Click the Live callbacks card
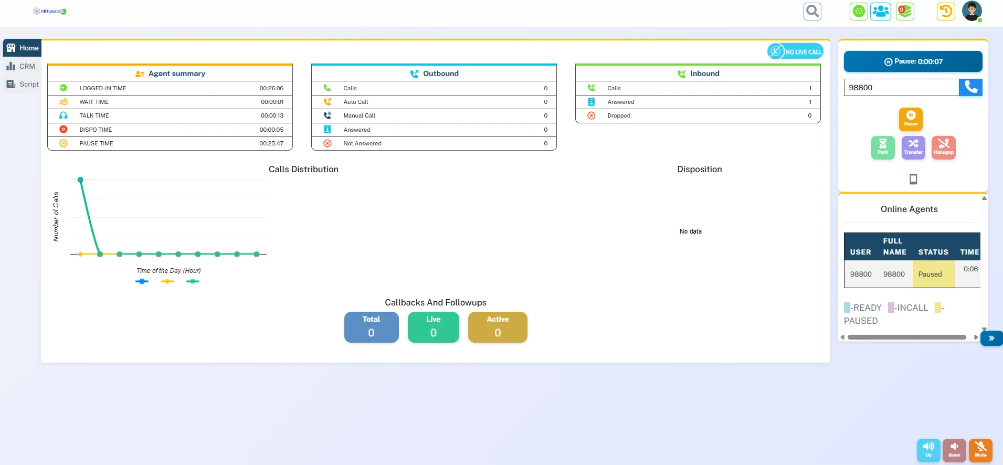This screenshot has height=465, width=1003. point(433,327)
